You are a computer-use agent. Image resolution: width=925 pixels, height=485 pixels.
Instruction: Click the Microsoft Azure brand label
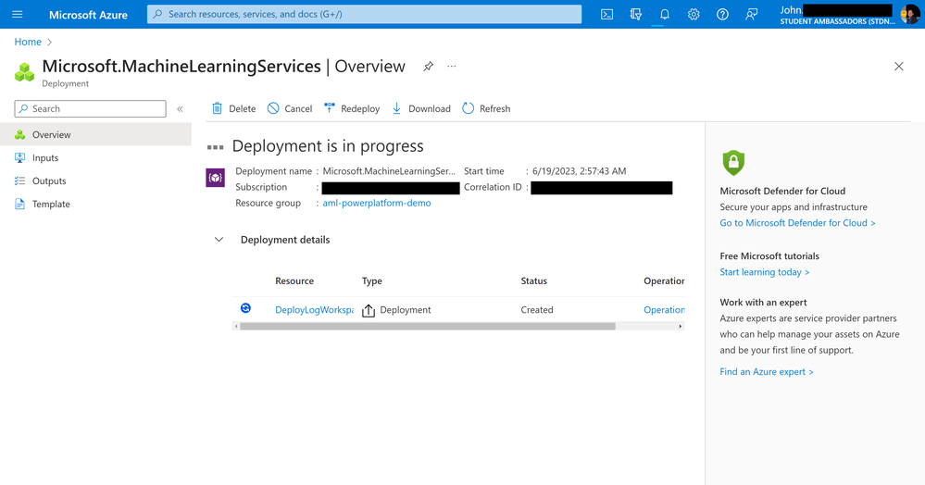[x=88, y=15]
